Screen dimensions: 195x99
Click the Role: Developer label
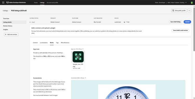pos(160,3)
